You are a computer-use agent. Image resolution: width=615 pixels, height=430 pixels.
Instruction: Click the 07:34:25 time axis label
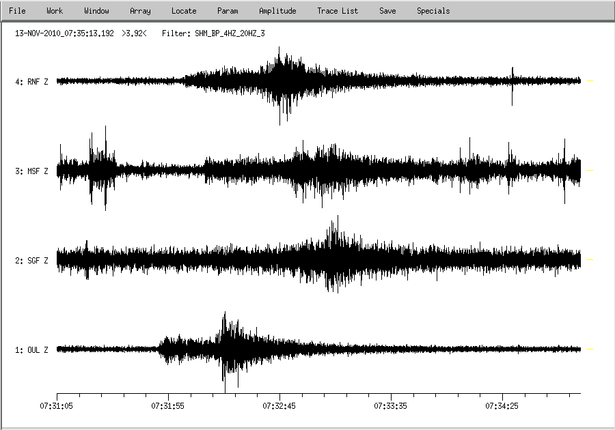click(x=502, y=405)
